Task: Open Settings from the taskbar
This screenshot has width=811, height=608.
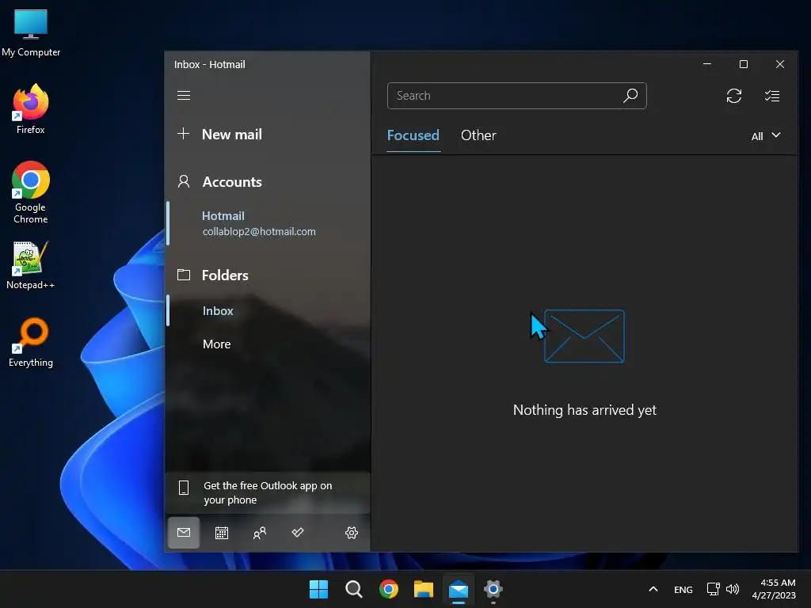Action: pos(493,589)
